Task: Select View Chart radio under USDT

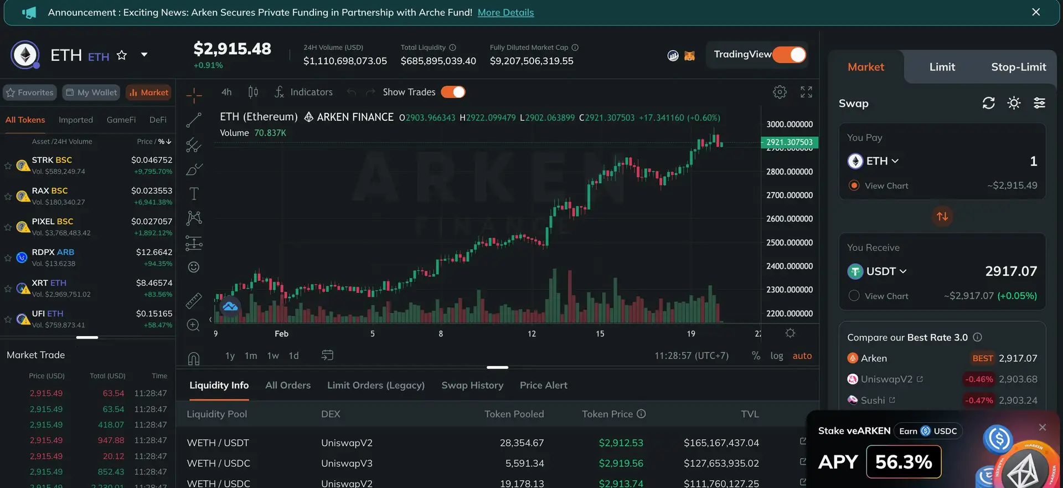Action: point(854,296)
